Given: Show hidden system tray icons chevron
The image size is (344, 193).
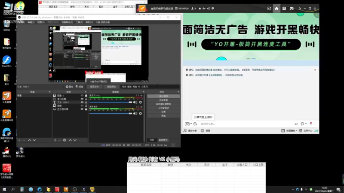Looking at the screenshot, I should click(x=293, y=190).
